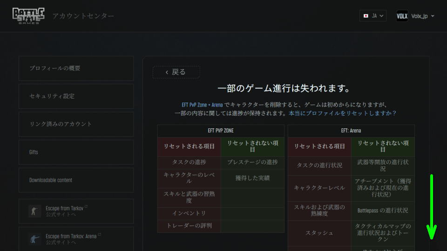This screenshot has height=251, width=447.
Task: Click the インベントリ cell
Action: (189, 213)
